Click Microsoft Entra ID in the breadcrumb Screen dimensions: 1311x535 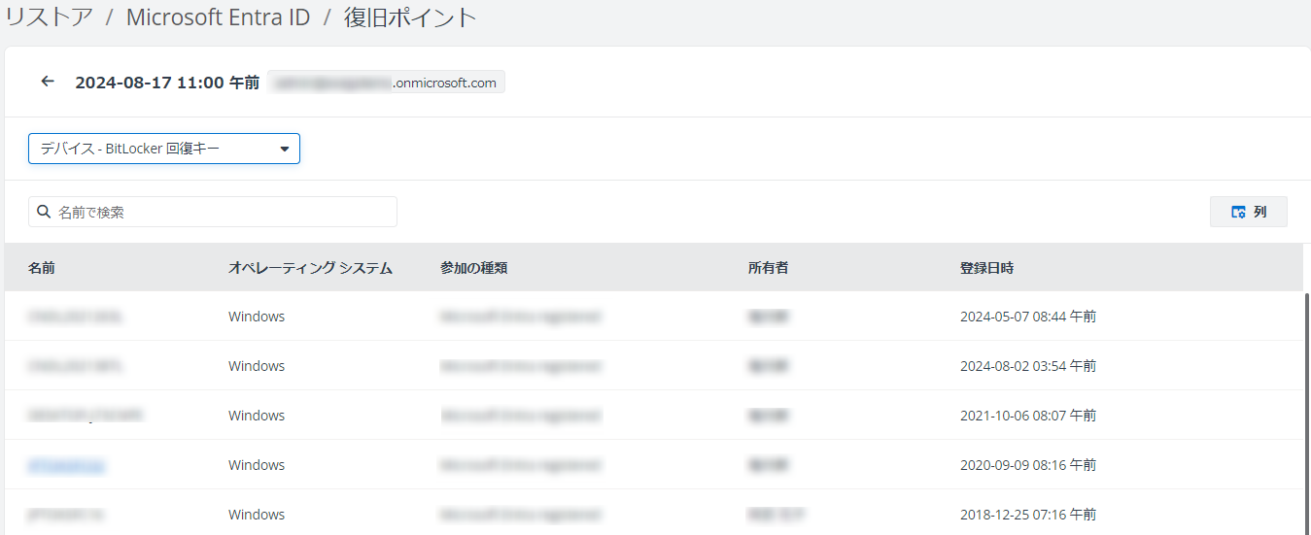[219, 17]
